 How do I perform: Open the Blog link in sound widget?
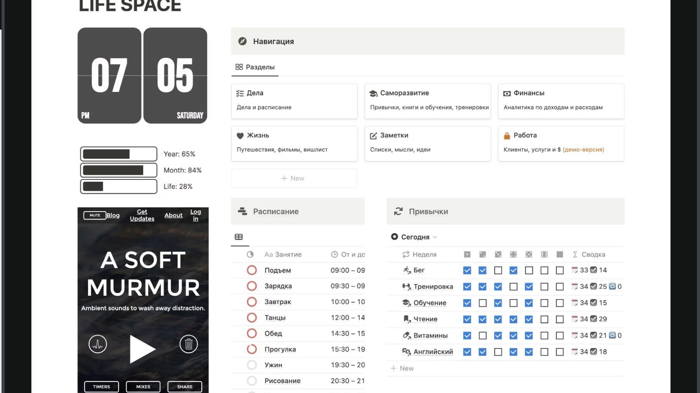tap(113, 215)
